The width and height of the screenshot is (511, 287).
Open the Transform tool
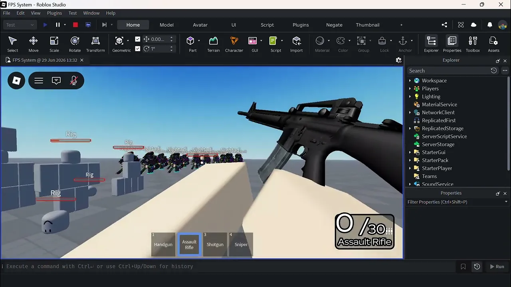tap(95, 44)
